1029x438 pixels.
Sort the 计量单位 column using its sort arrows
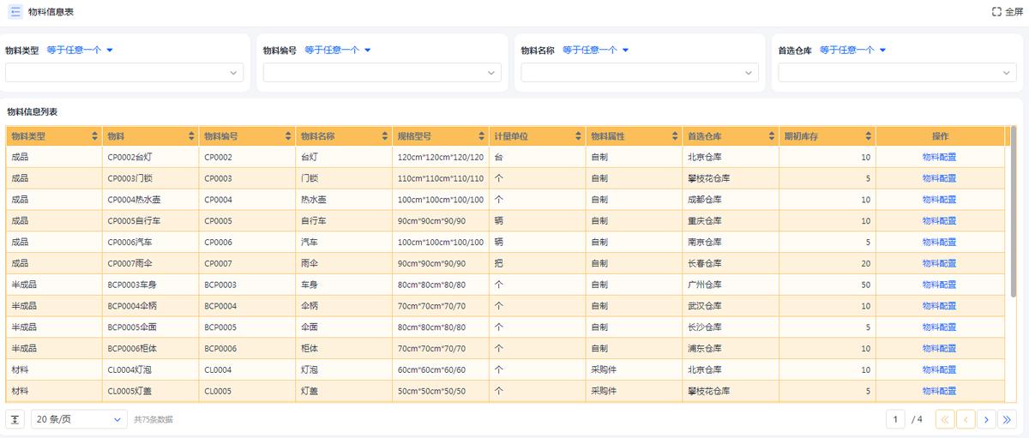point(579,136)
